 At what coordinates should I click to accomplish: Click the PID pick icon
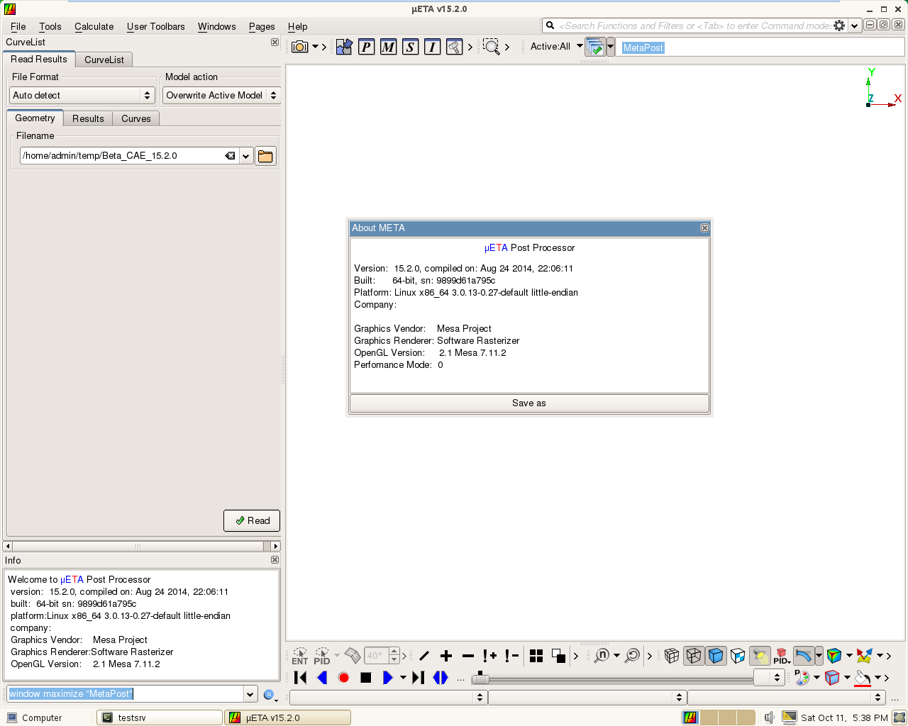[322, 656]
